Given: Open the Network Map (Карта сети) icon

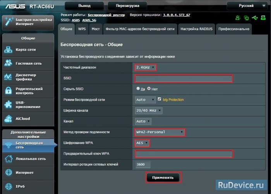Looking at the screenshot, I should point(8,50).
